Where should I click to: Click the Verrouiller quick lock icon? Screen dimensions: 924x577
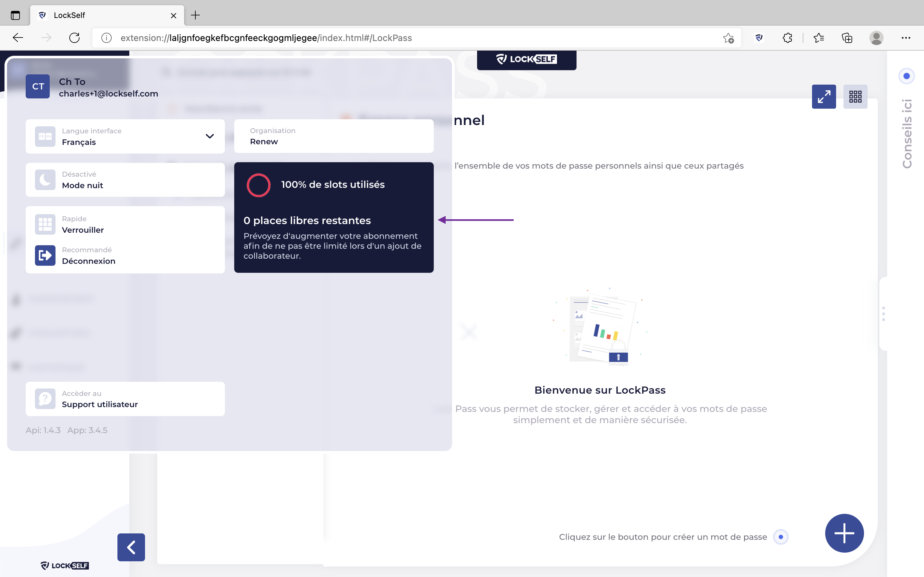coord(45,224)
